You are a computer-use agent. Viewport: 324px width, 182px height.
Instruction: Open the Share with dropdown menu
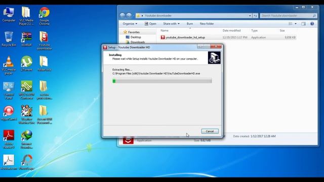(x=171, y=24)
